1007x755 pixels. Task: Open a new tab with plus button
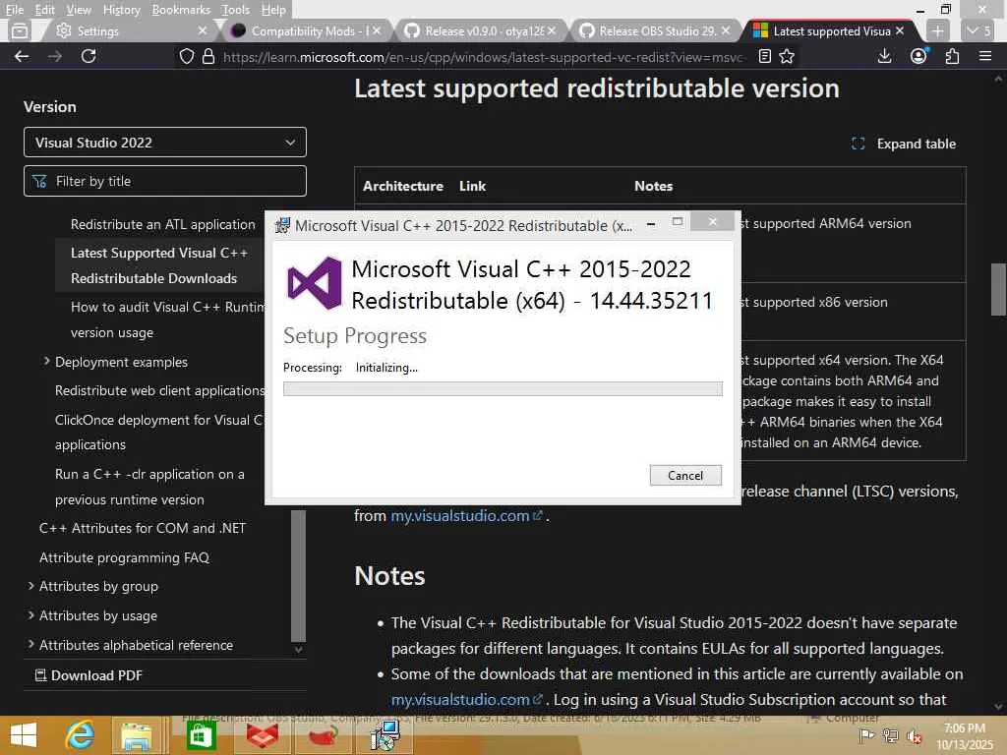(937, 30)
